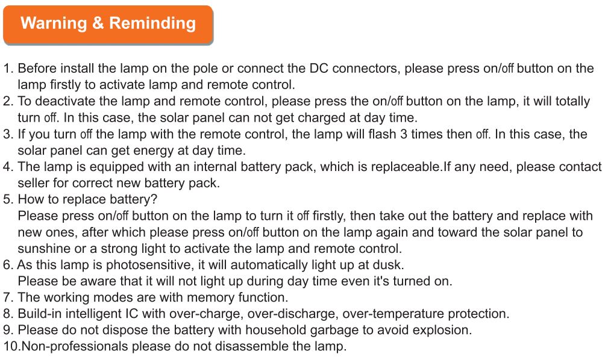Click the orange Warning & Reminding banner
608x360 pixels.
(x=108, y=24)
